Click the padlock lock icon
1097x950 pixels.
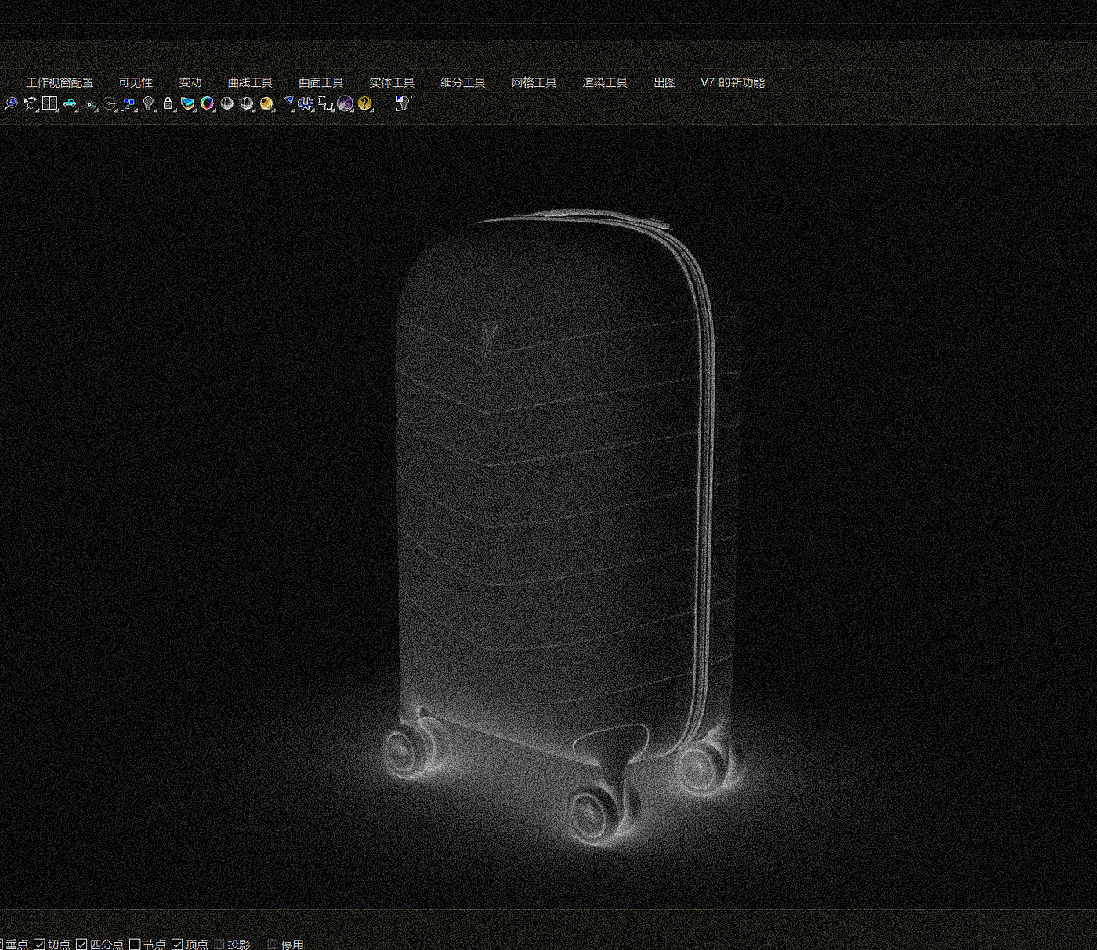(168, 103)
